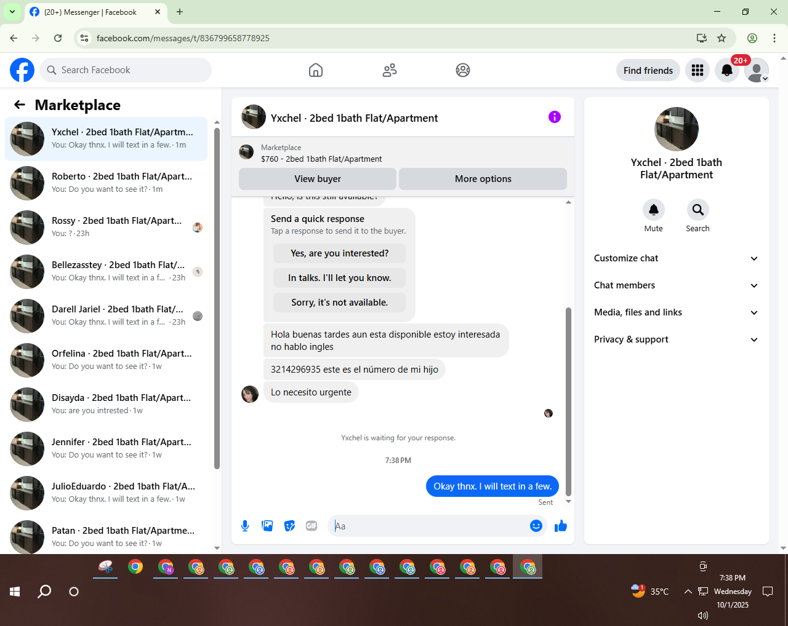
Task: Click the View buyer button
Action: pos(318,179)
